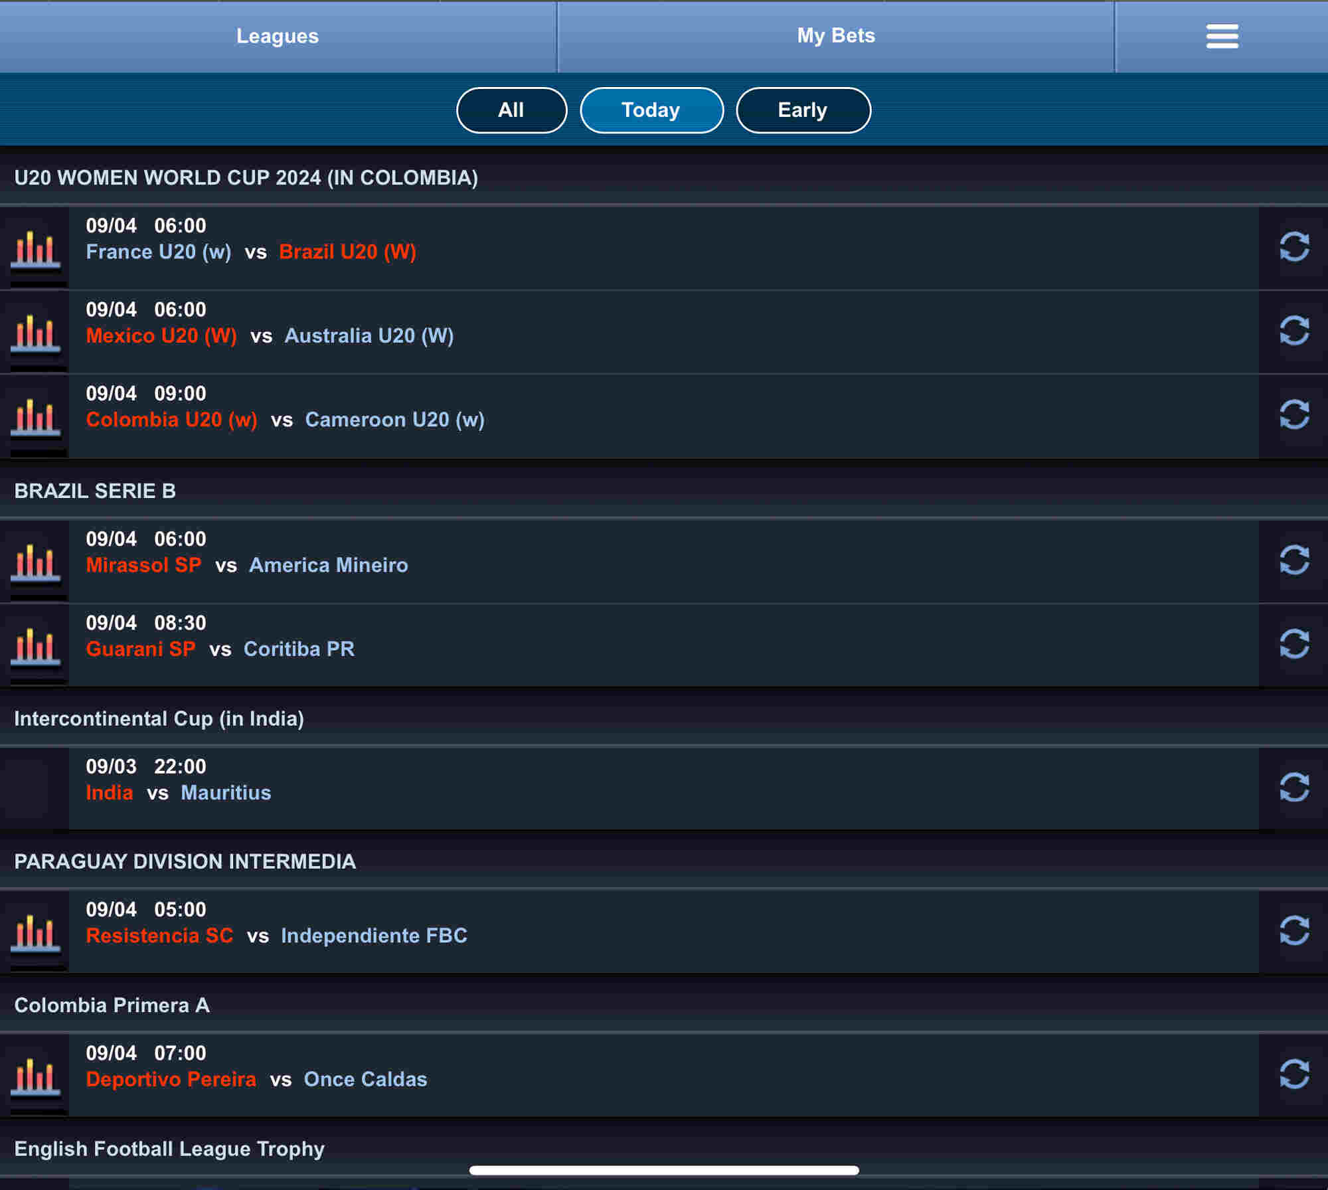Refresh odds for Colombia U20 vs Cameroon U20
This screenshot has height=1190, width=1328.
tap(1294, 415)
